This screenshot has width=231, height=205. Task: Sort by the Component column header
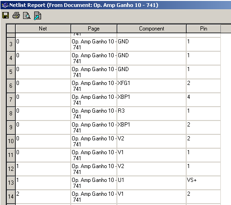click(152, 29)
